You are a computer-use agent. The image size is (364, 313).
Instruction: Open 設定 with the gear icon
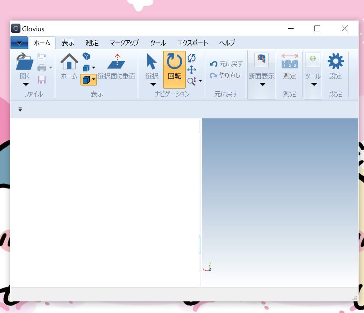point(335,60)
